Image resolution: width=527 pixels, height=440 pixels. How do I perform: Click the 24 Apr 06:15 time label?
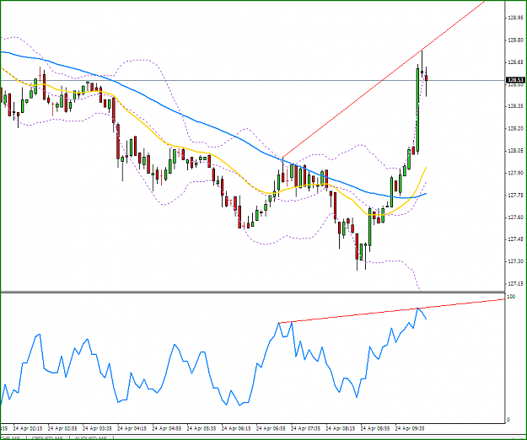(236, 428)
